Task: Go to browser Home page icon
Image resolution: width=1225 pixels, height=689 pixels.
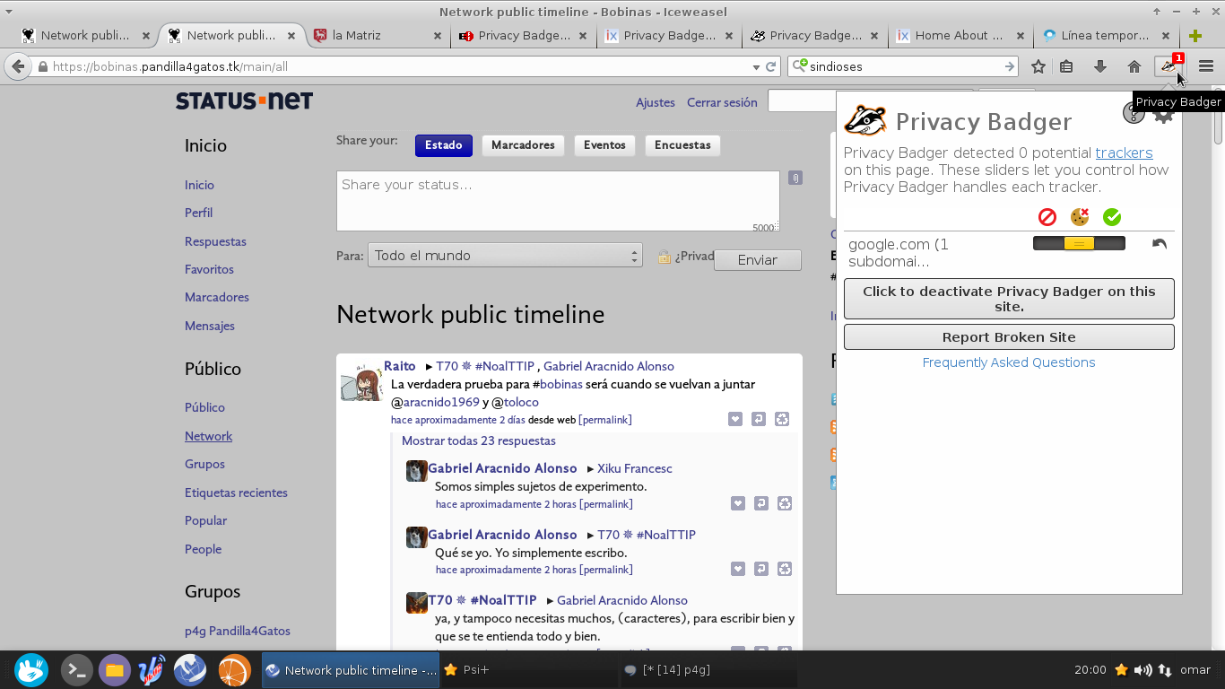Action: (1134, 66)
